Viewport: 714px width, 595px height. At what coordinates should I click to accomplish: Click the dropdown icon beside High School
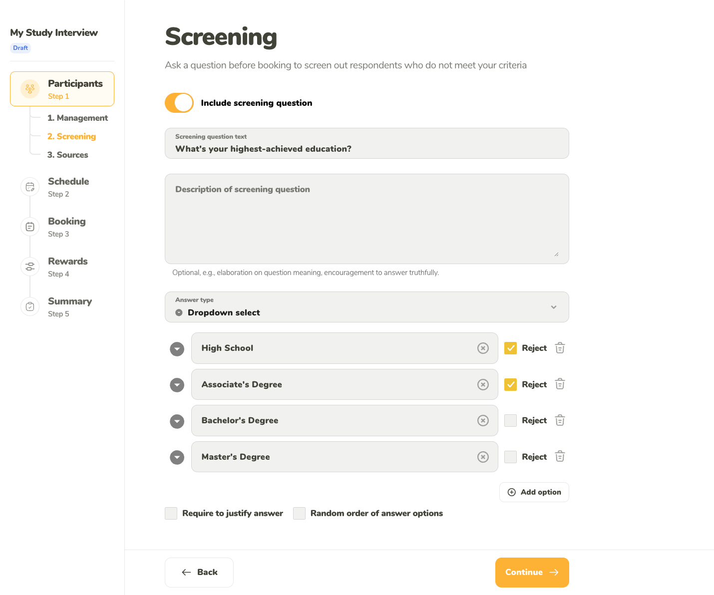177,349
